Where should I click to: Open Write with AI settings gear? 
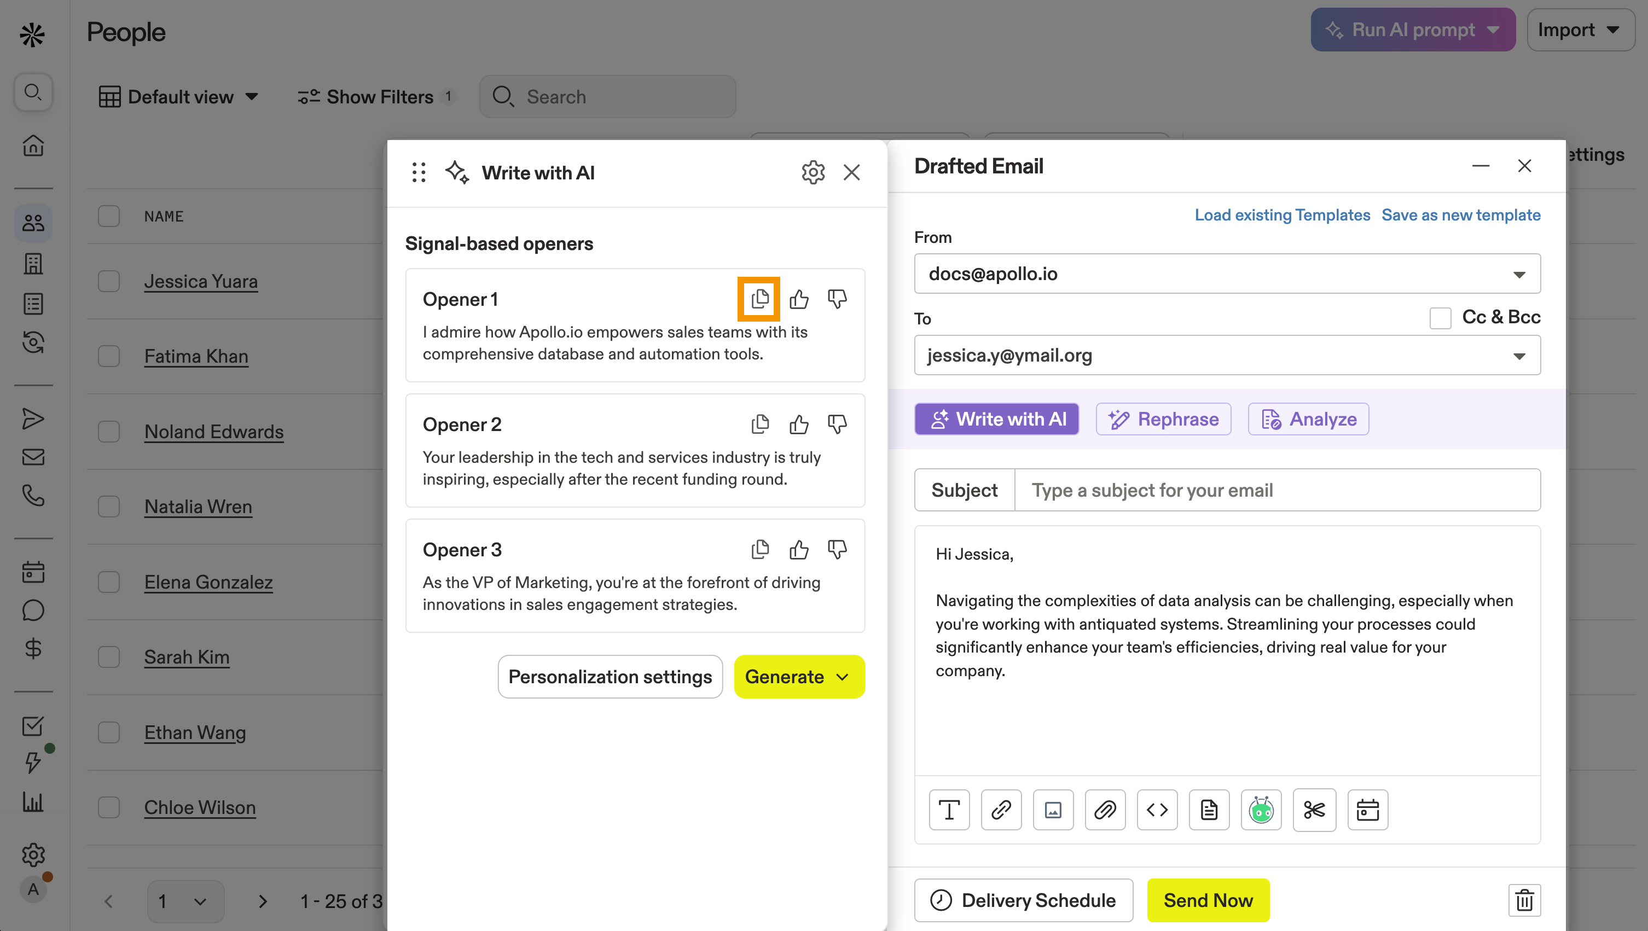coord(813,172)
